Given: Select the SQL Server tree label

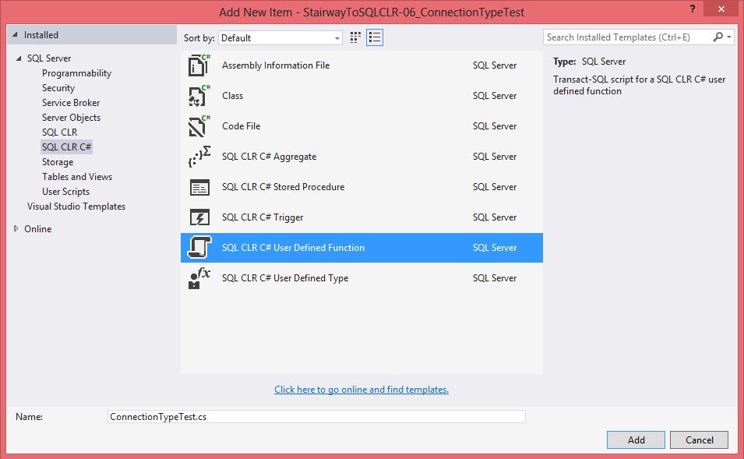Looking at the screenshot, I should coord(49,58).
